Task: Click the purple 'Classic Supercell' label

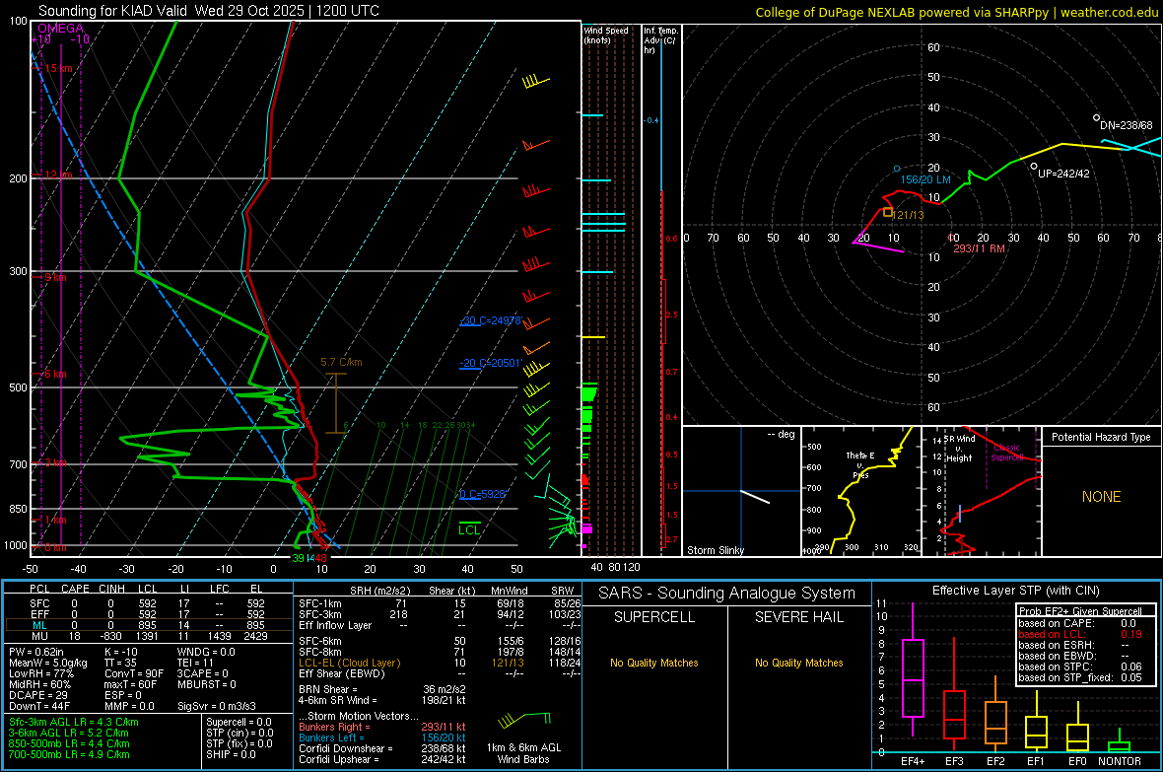Action: [x=1006, y=453]
